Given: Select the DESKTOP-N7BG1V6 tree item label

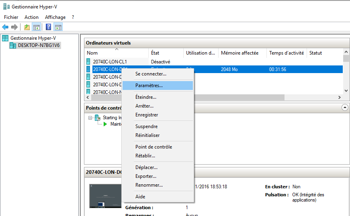Looking at the screenshot, I should click(x=39, y=45).
